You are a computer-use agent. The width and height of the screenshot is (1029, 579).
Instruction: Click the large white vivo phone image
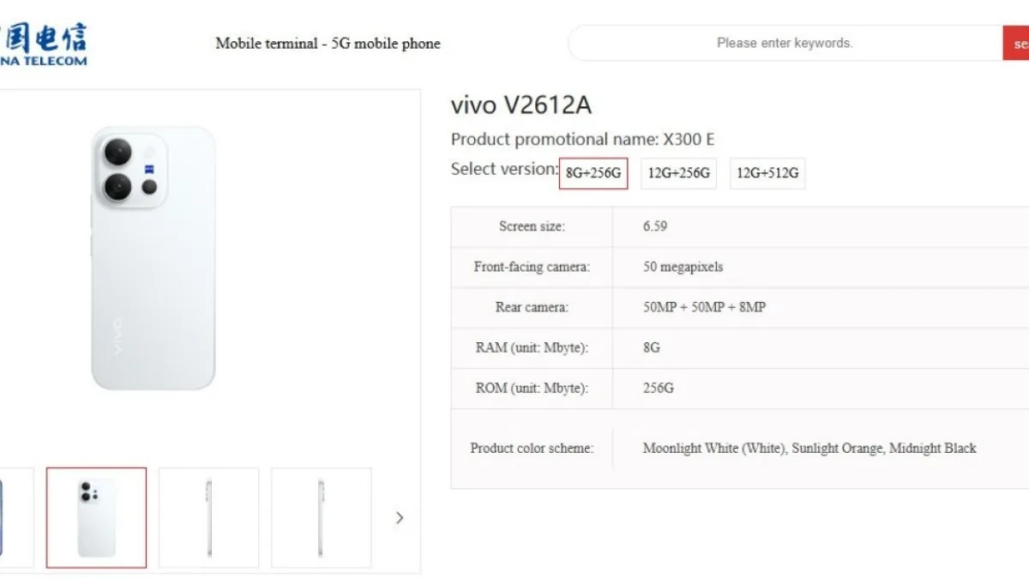(x=153, y=258)
